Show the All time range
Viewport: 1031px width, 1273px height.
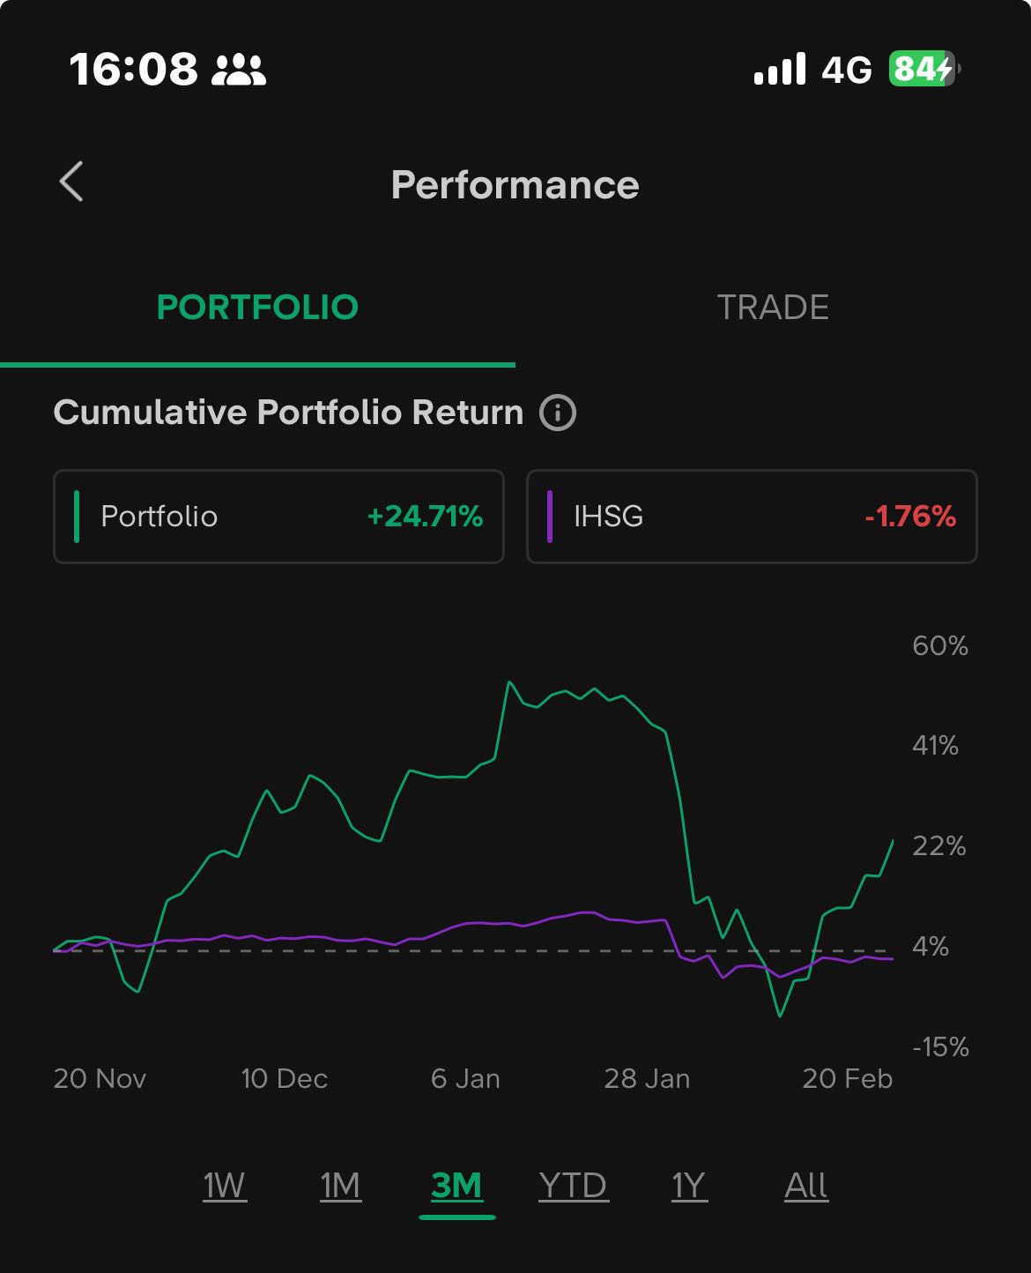[x=805, y=1186]
